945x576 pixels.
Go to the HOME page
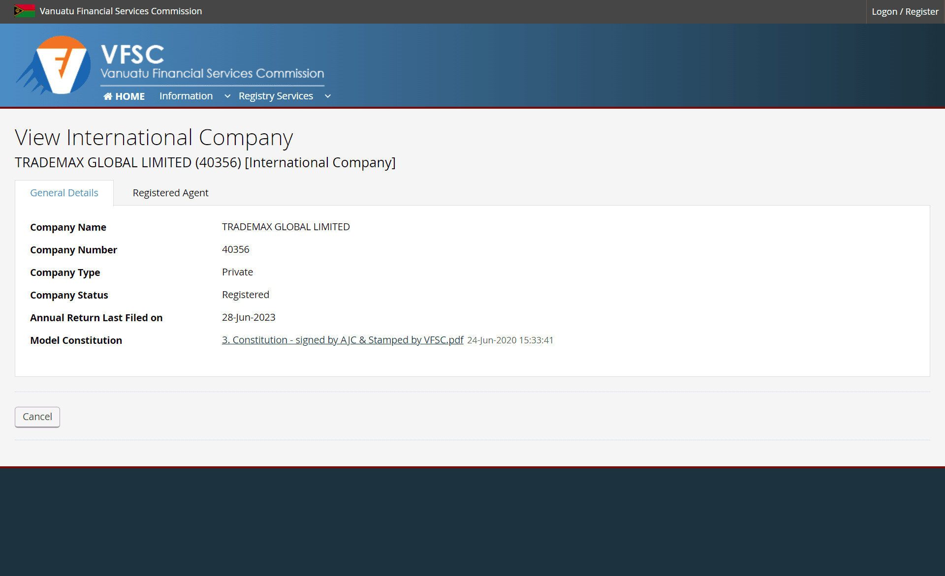[124, 96]
